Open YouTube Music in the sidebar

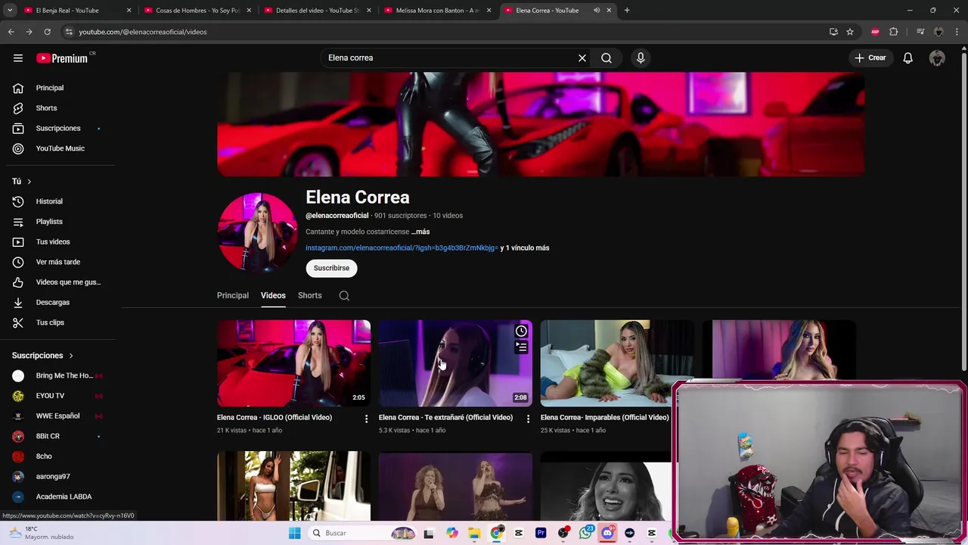[60, 148]
